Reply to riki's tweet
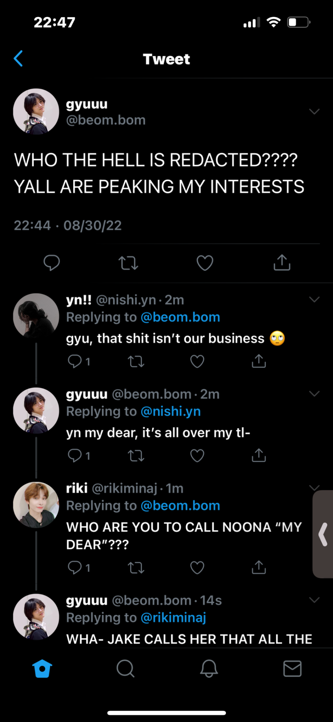333x722 pixels. (x=75, y=567)
